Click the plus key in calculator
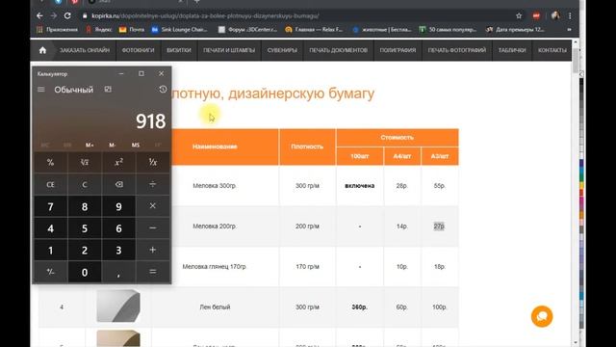The image size is (616, 347). pyautogui.click(x=153, y=250)
